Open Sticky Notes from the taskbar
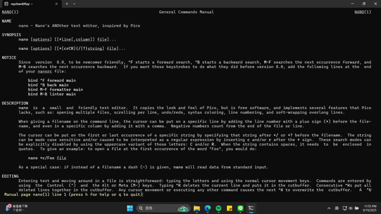 click(229, 208)
